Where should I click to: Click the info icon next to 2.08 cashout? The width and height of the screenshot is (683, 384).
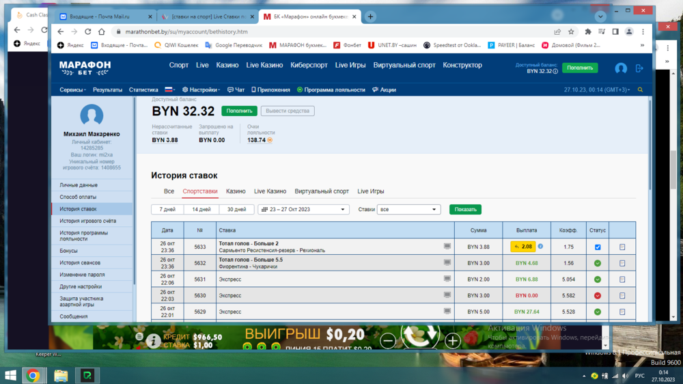point(540,246)
